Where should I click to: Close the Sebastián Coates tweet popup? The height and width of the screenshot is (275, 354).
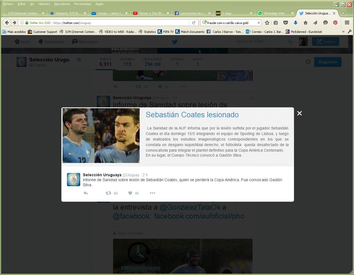click(x=299, y=113)
